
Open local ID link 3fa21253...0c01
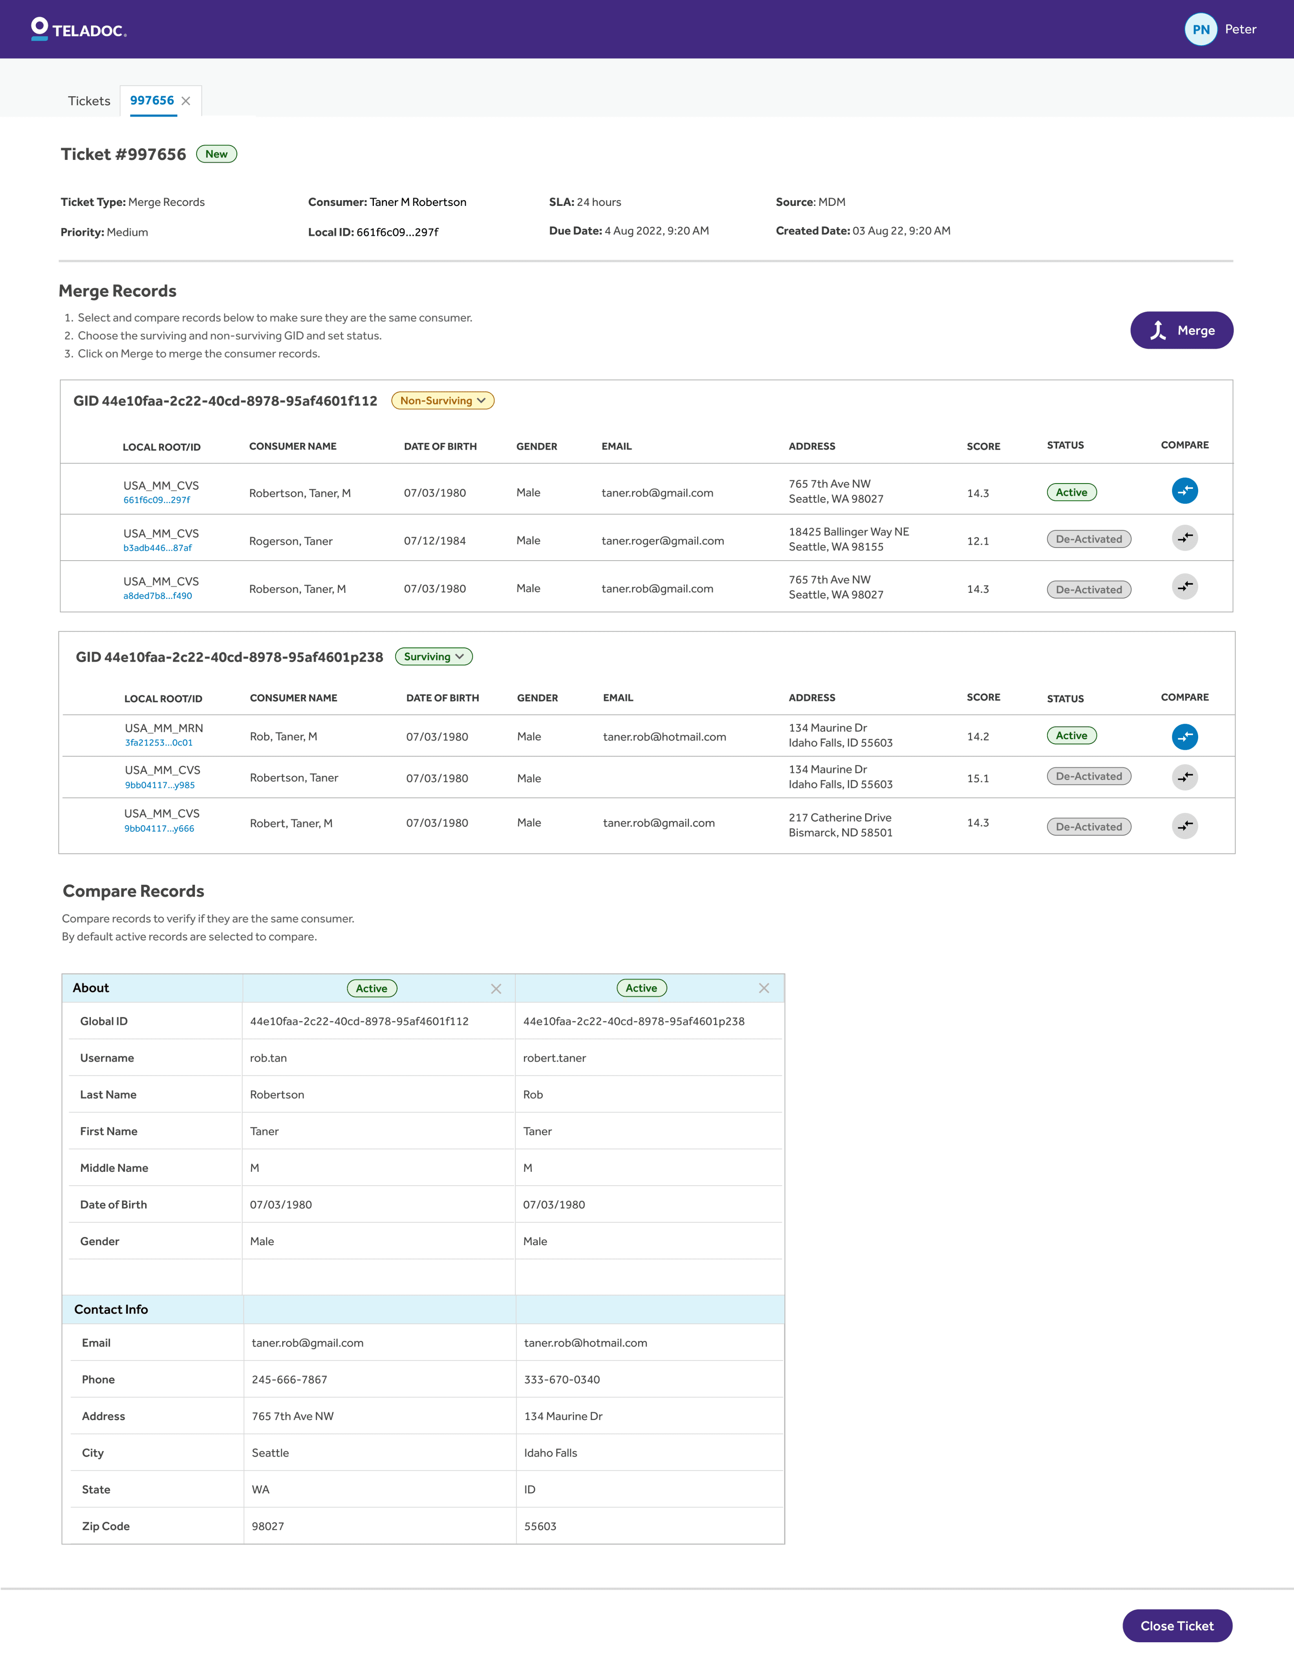(158, 742)
